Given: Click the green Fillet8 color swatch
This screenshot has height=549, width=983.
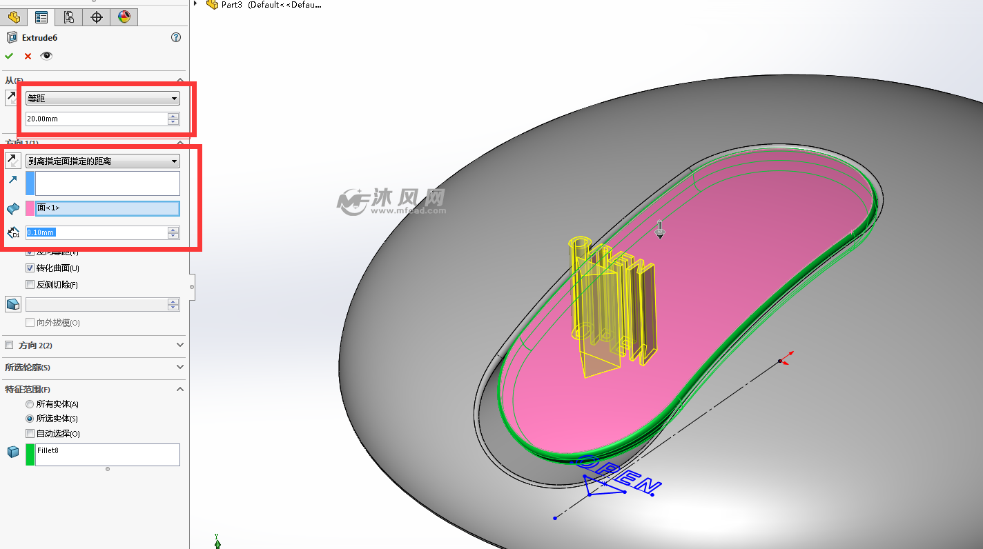Looking at the screenshot, I should click(x=30, y=455).
